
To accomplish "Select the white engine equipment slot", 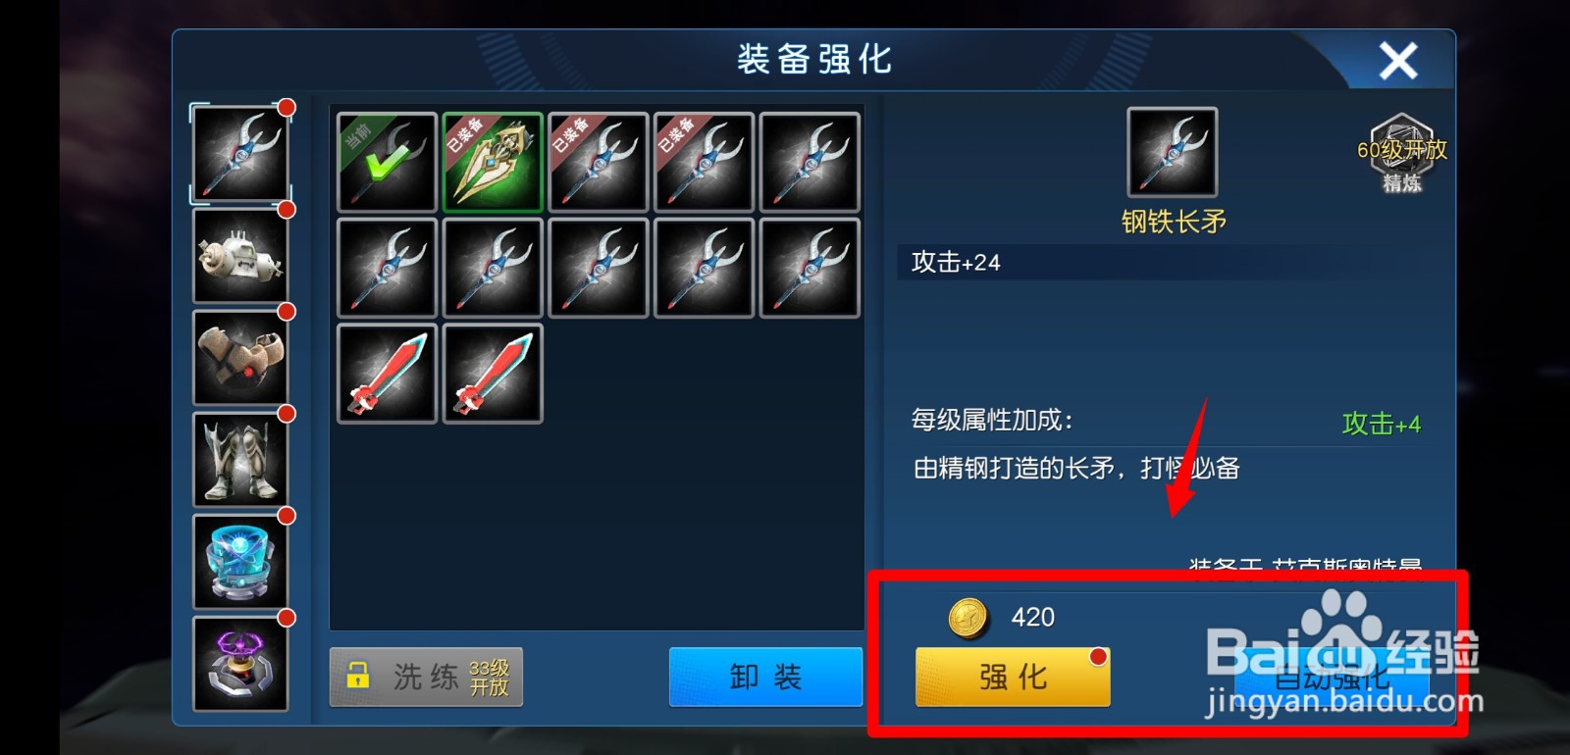I will click(240, 256).
